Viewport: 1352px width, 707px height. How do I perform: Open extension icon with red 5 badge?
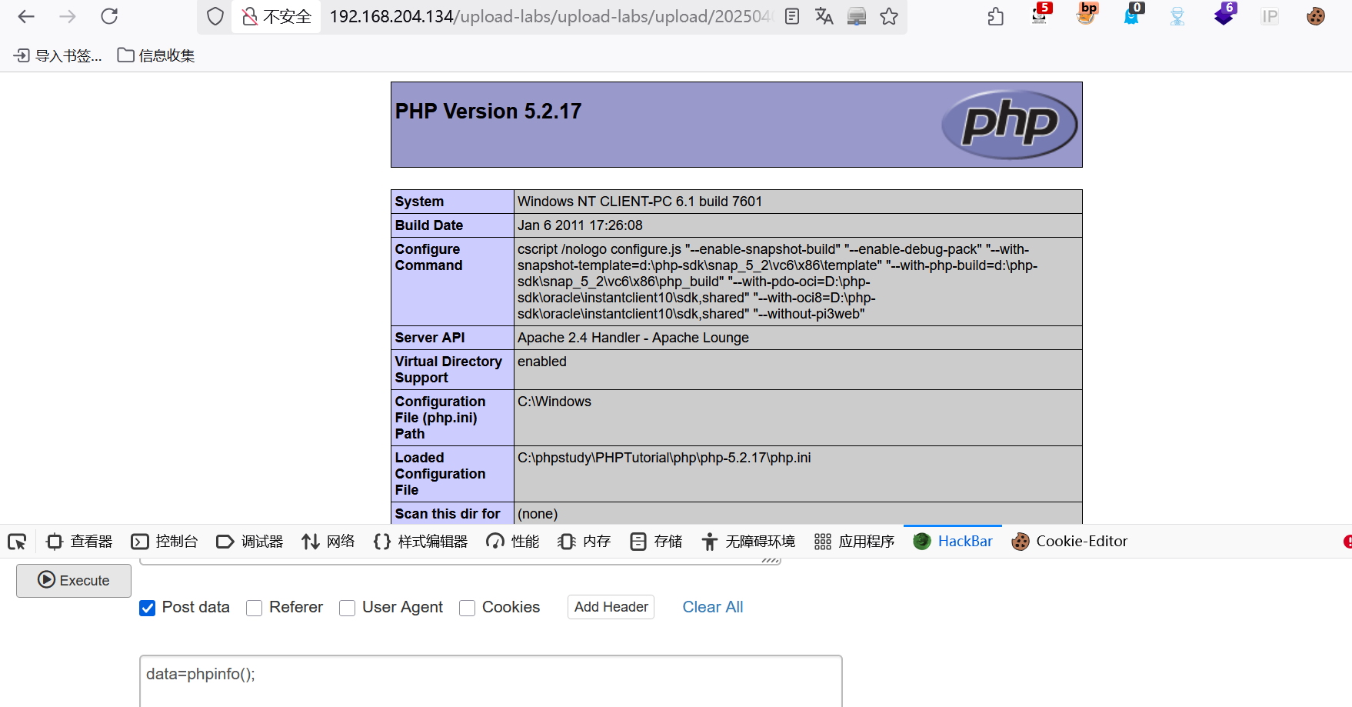point(1041,15)
